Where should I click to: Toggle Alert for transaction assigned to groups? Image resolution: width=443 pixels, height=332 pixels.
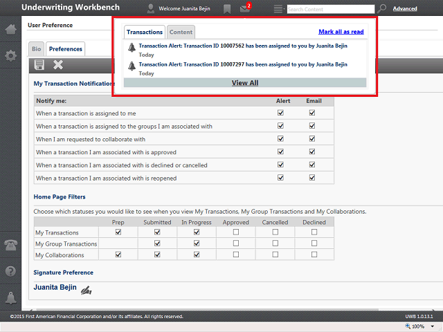(280, 126)
